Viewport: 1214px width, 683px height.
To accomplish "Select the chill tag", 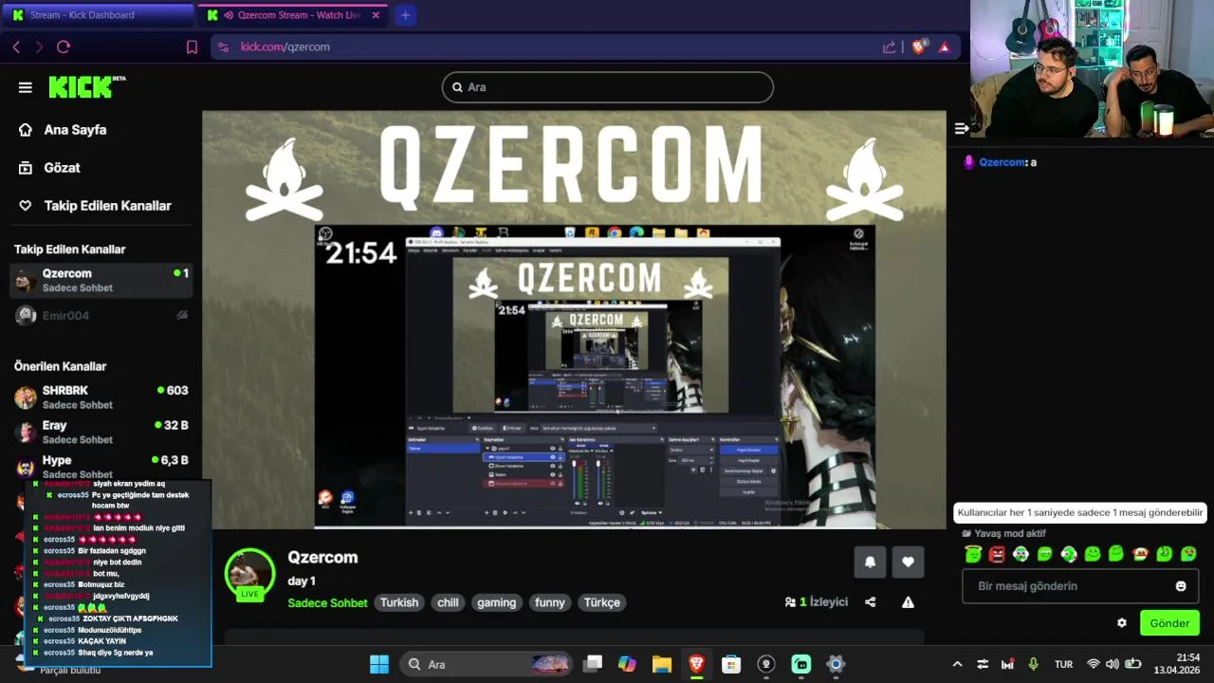I will [448, 602].
